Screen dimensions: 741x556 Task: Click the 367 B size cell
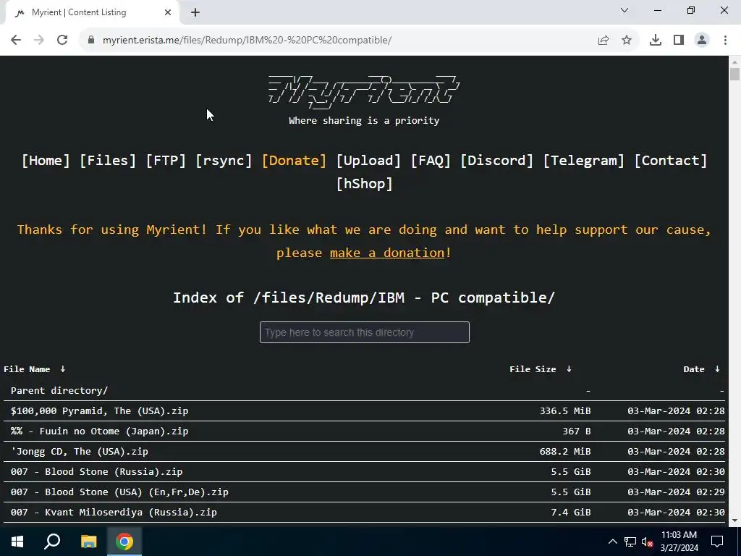[x=577, y=431]
